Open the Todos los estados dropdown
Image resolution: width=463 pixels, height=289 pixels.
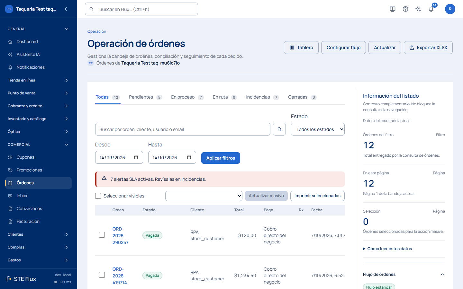pyautogui.click(x=318, y=129)
